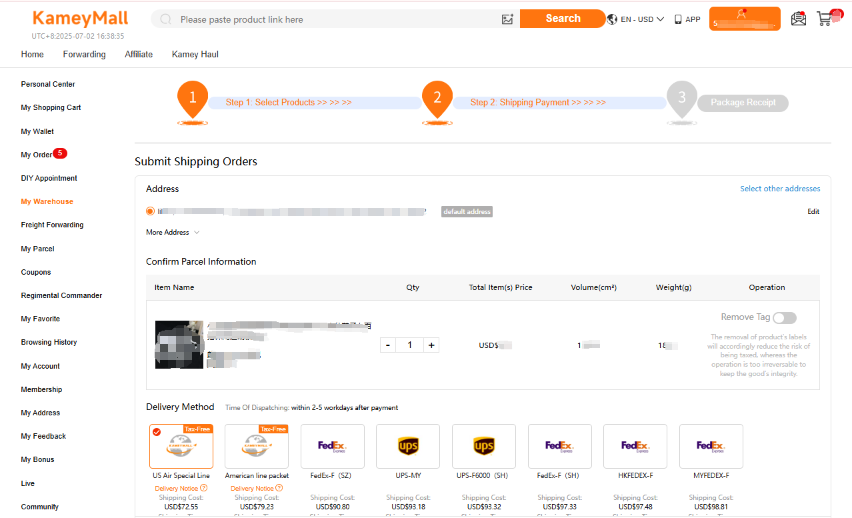The height and width of the screenshot is (518, 852).
Task: Open the EN - USD language currency dropdown
Action: (x=642, y=19)
